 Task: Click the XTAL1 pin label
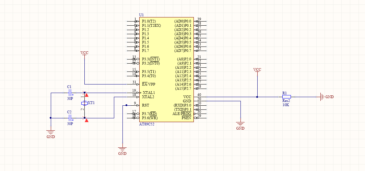tap(149, 93)
